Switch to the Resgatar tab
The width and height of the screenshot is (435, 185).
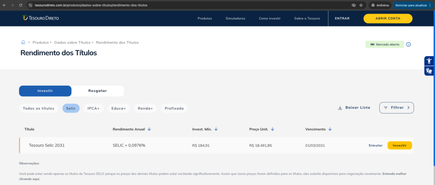(98, 91)
